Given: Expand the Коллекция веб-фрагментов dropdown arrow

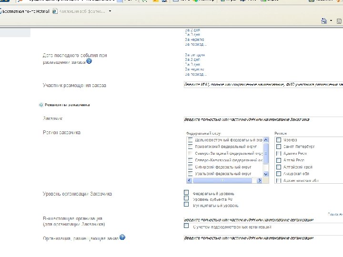Looking at the screenshot, I should [110, 11].
